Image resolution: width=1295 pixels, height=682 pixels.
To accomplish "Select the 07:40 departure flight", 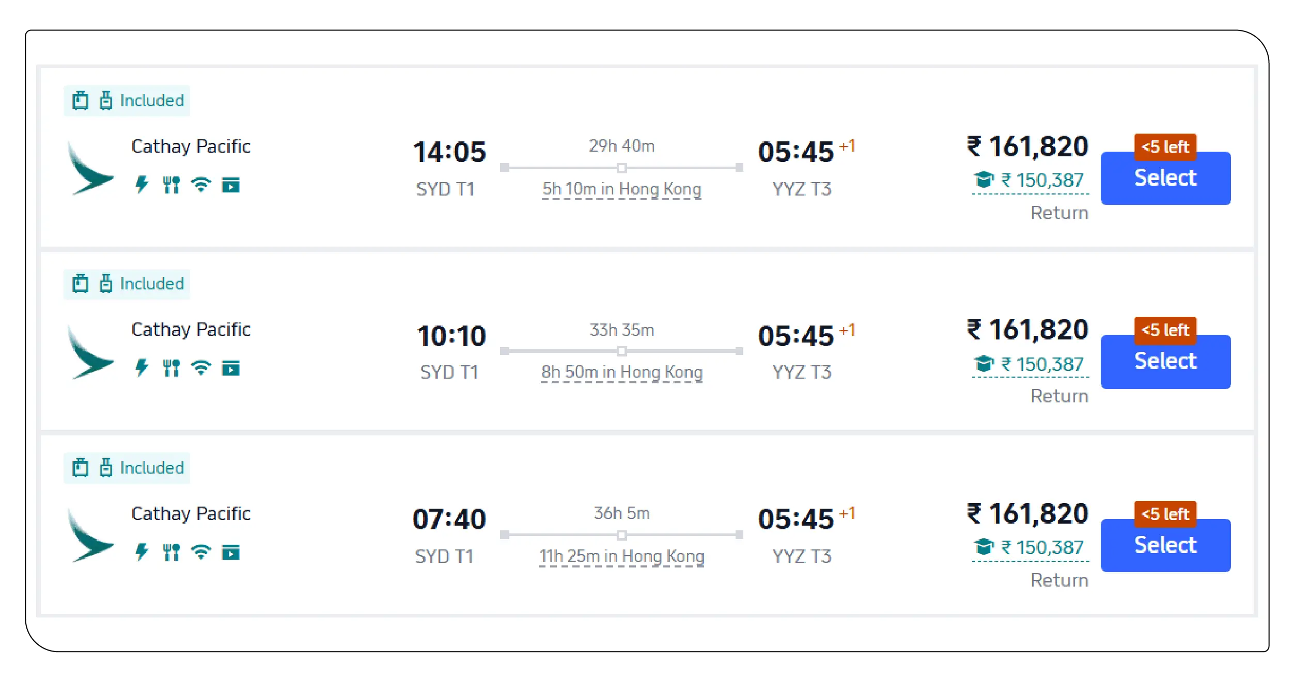I will pyautogui.click(x=1165, y=545).
